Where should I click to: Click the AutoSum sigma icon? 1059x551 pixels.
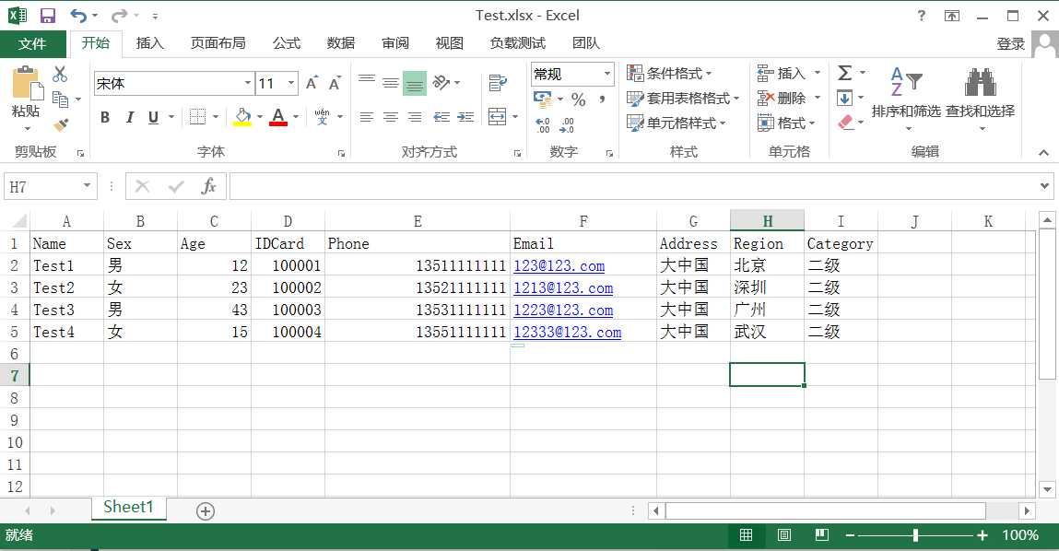coord(844,73)
